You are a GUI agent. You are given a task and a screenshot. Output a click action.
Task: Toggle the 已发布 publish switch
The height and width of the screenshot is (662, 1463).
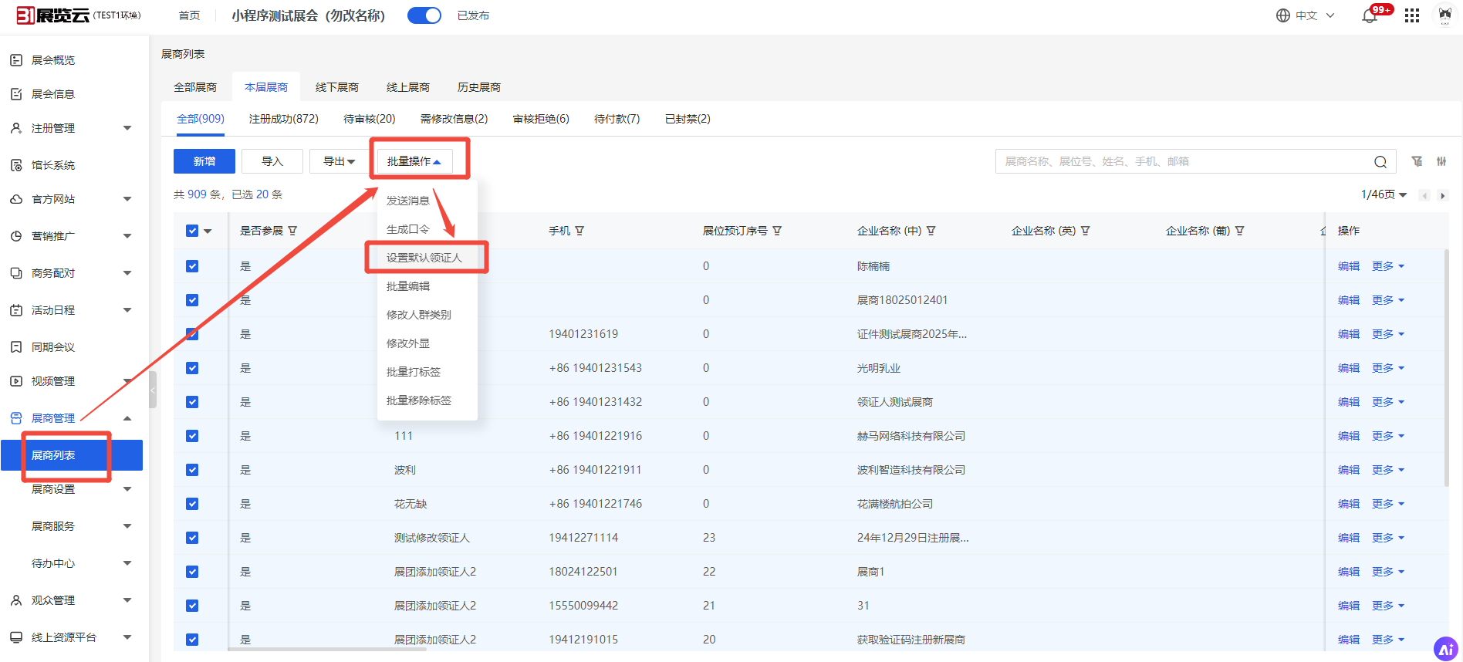click(424, 15)
